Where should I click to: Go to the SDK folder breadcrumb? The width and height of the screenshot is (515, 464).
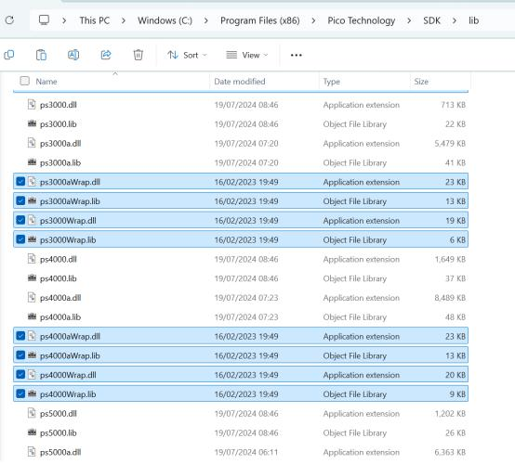coord(431,20)
